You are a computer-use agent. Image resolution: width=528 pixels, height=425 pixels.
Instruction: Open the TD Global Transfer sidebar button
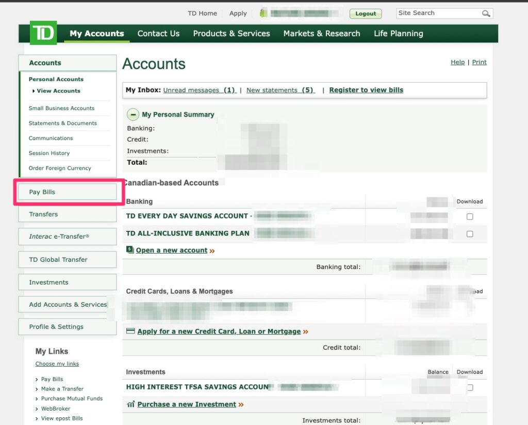(68, 259)
